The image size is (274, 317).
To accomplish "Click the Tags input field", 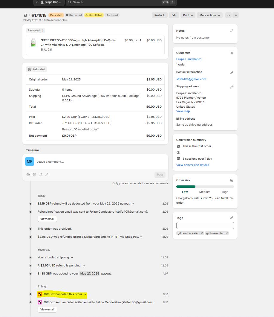I will [205, 225].
